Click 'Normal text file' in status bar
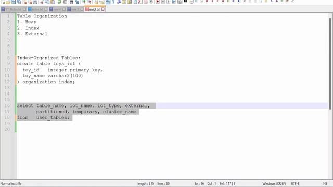333x187 pixels. click(x=11, y=183)
